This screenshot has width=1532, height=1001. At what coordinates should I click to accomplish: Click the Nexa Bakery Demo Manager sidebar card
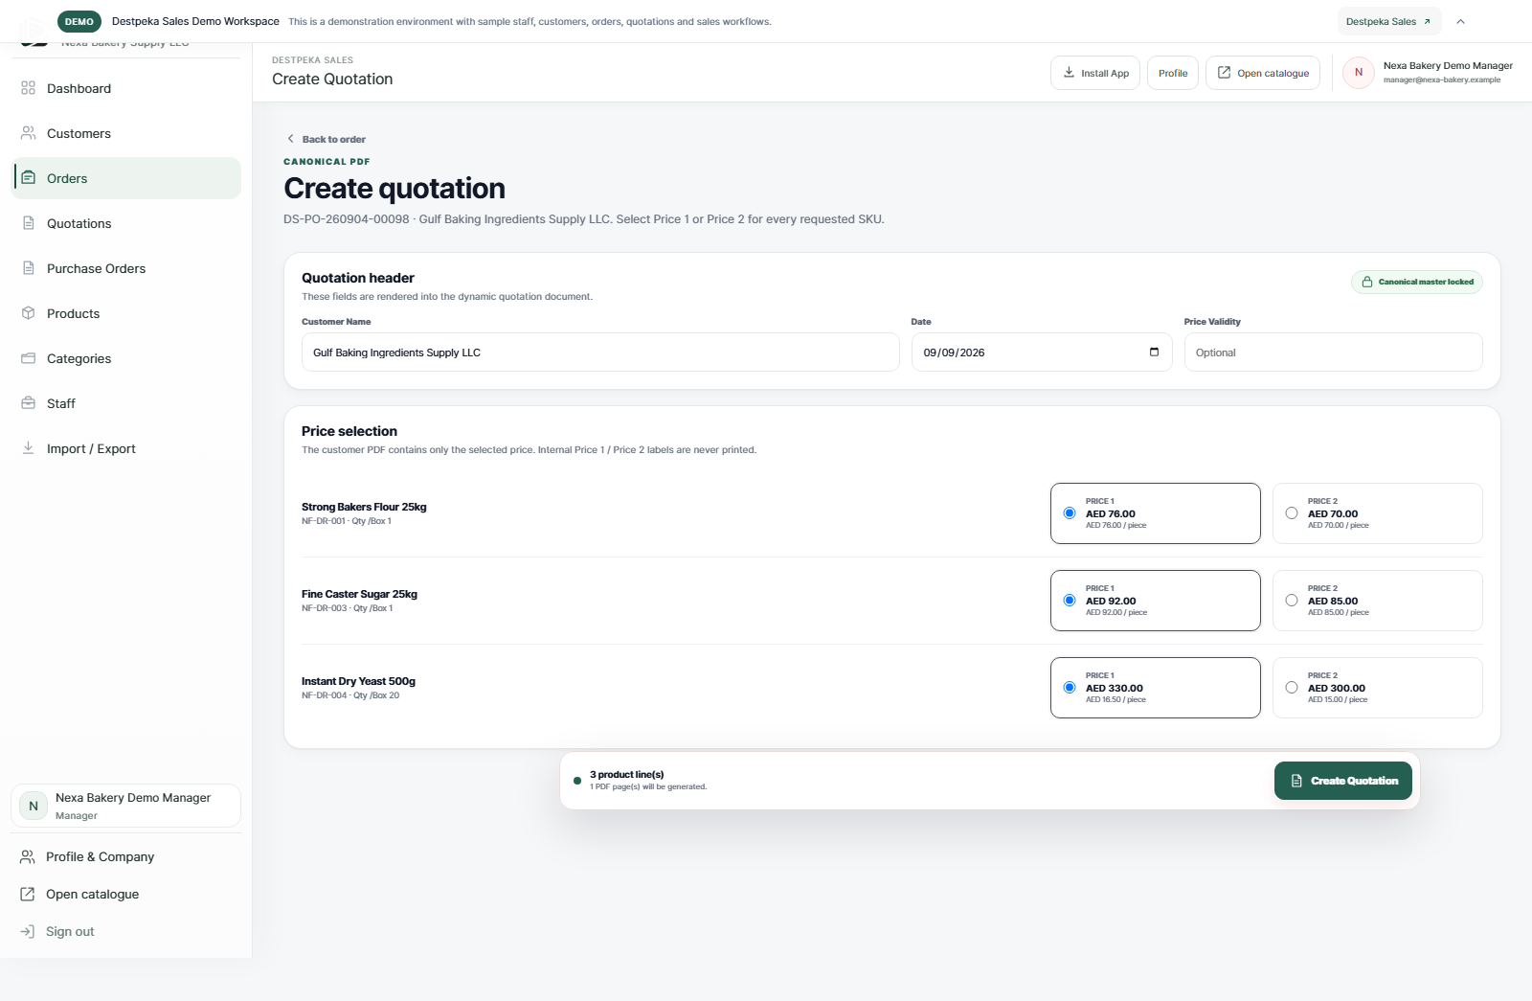click(x=125, y=806)
